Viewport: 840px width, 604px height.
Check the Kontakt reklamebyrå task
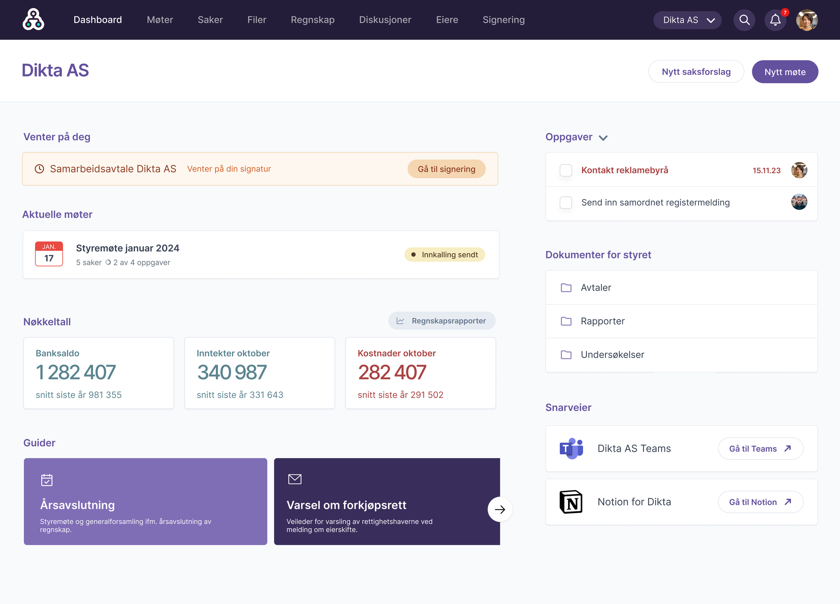[x=566, y=170]
